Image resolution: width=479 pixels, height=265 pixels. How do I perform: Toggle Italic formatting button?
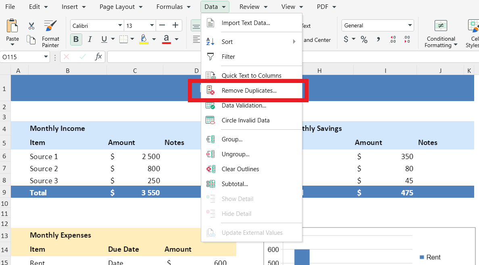coord(90,39)
